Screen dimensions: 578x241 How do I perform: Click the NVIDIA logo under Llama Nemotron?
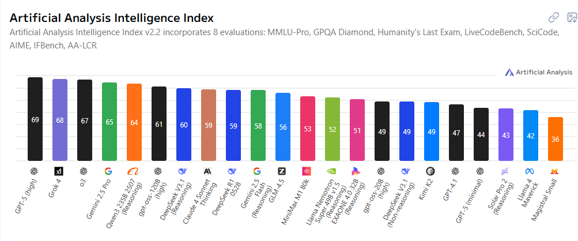(x=331, y=171)
